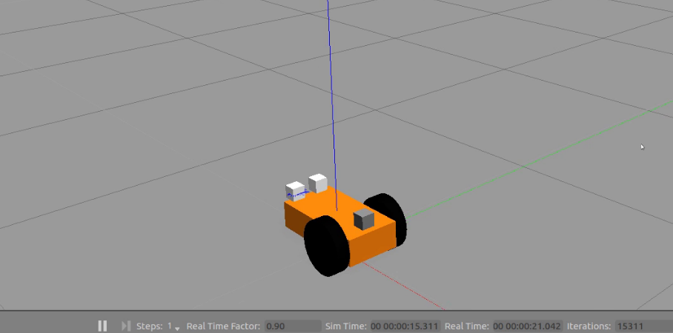The width and height of the screenshot is (673, 333).
Task: Click the 'Sim Time:' label
Action: (346, 326)
